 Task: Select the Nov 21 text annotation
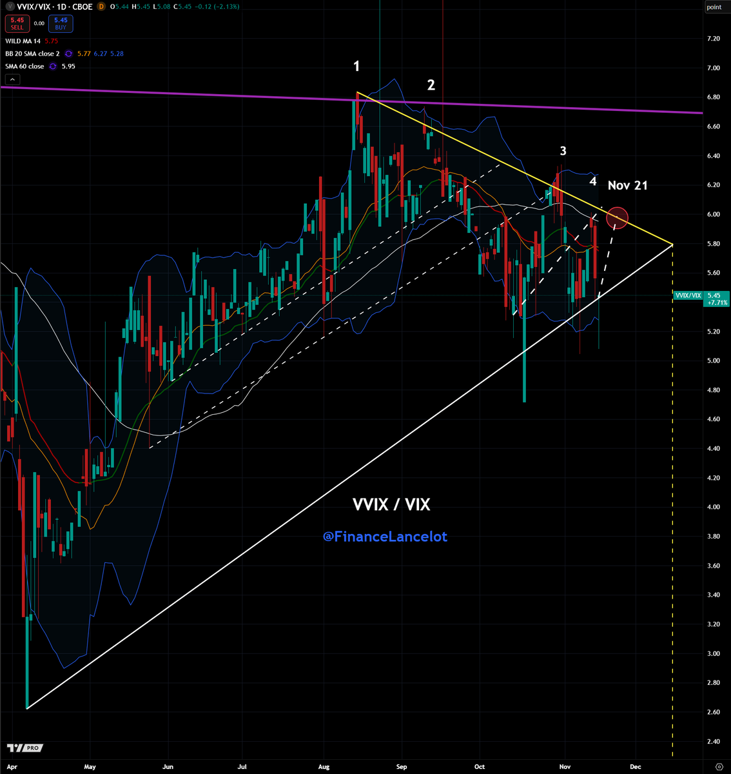tap(627, 185)
